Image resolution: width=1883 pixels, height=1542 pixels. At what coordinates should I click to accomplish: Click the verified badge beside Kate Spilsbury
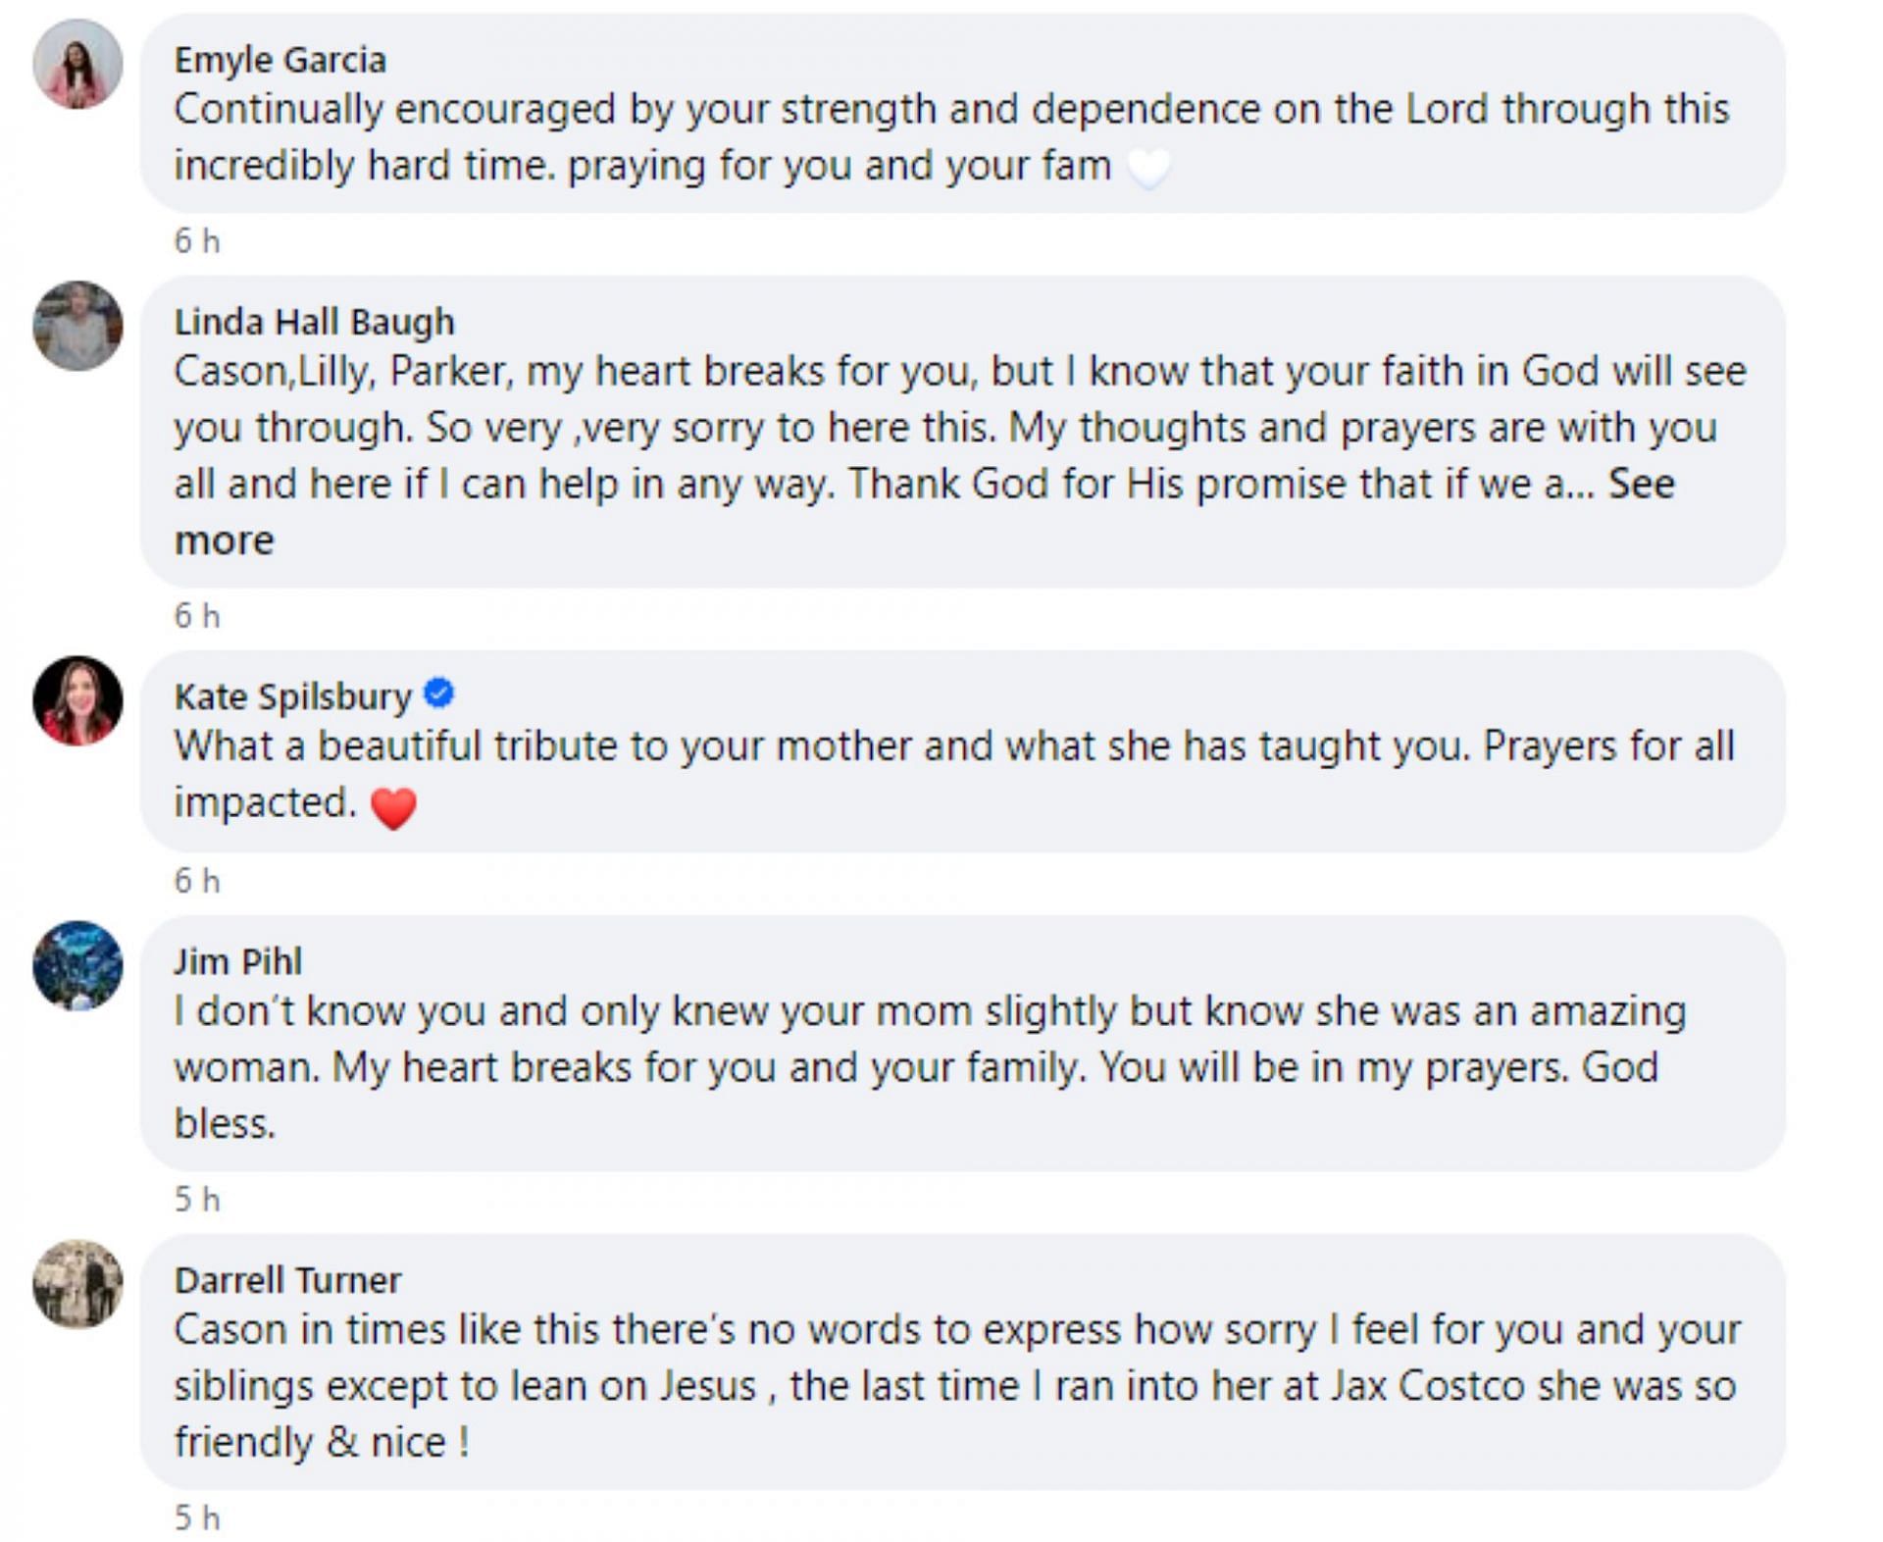[438, 694]
